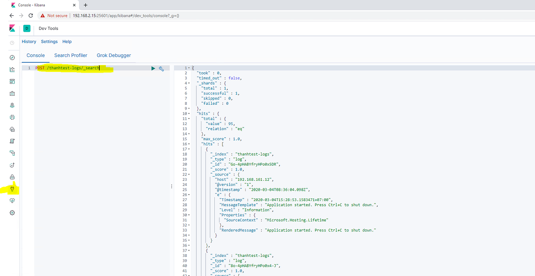Image resolution: width=535 pixels, height=276 pixels.
Task: Open the Canvas app icon
Action: click(12, 93)
